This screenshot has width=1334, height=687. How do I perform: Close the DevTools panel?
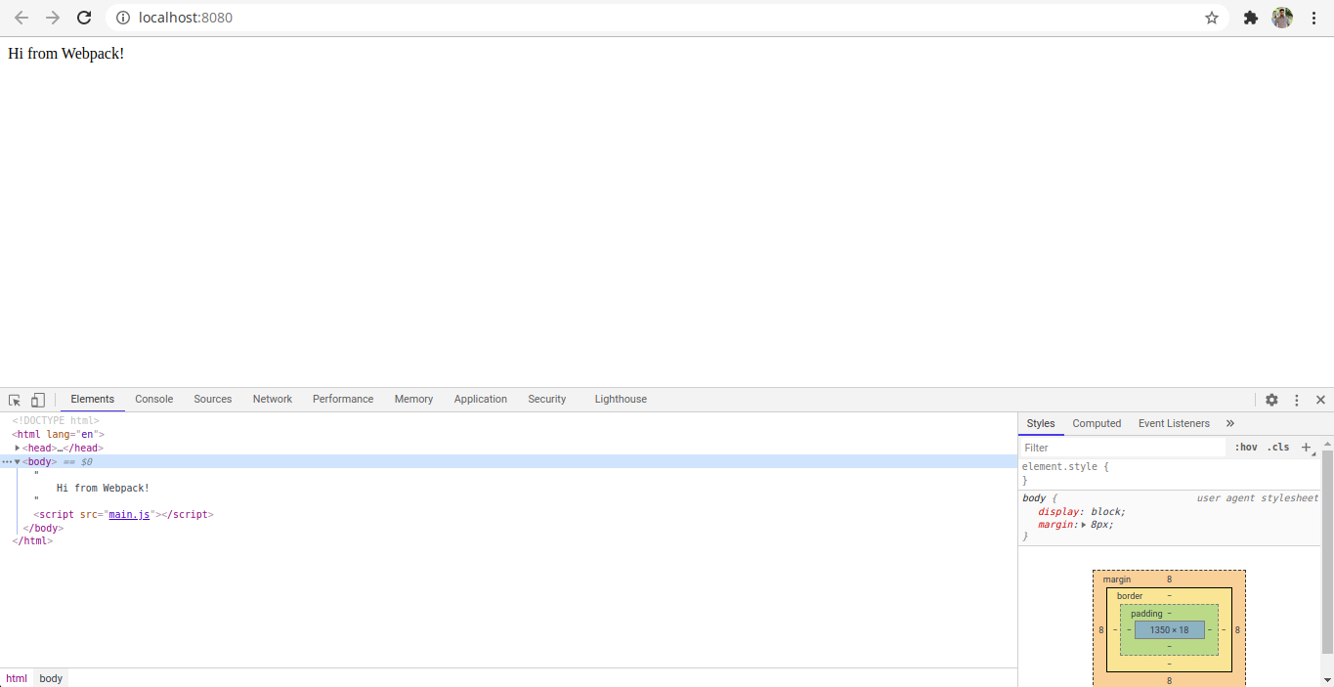coord(1320,400)
